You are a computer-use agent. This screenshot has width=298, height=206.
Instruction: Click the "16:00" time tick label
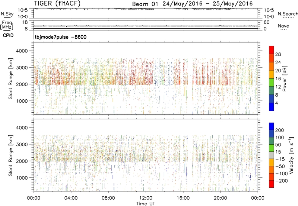[183, 198]
